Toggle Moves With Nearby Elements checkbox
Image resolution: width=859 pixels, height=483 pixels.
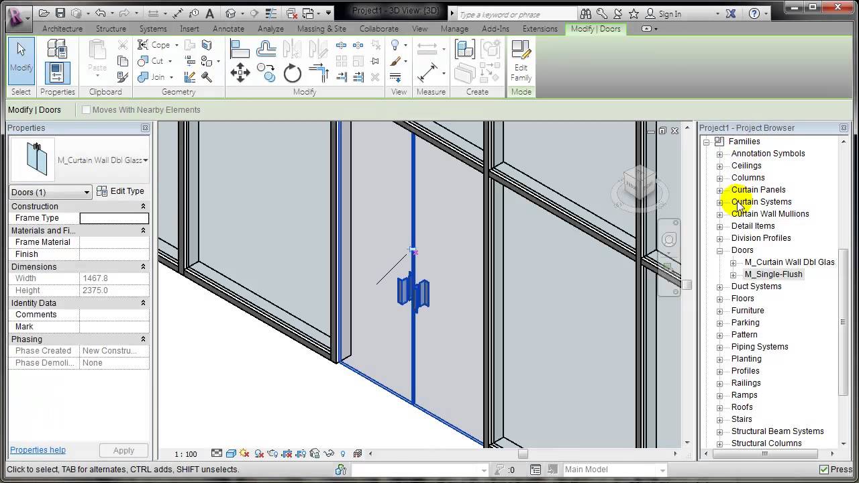point(86,110)
